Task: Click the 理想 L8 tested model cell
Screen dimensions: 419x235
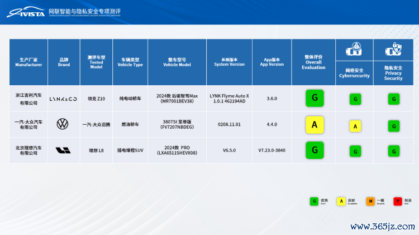Action: click(96, 150)
